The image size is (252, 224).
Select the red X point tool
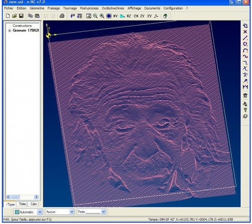(245, 32)
